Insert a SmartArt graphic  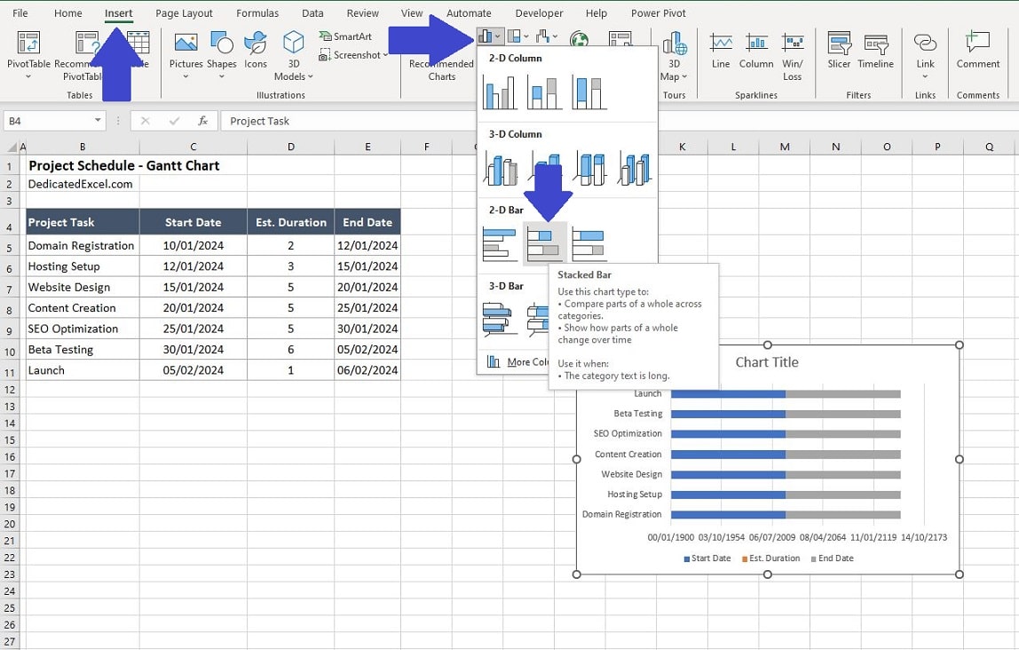click(x=346, y=36)
